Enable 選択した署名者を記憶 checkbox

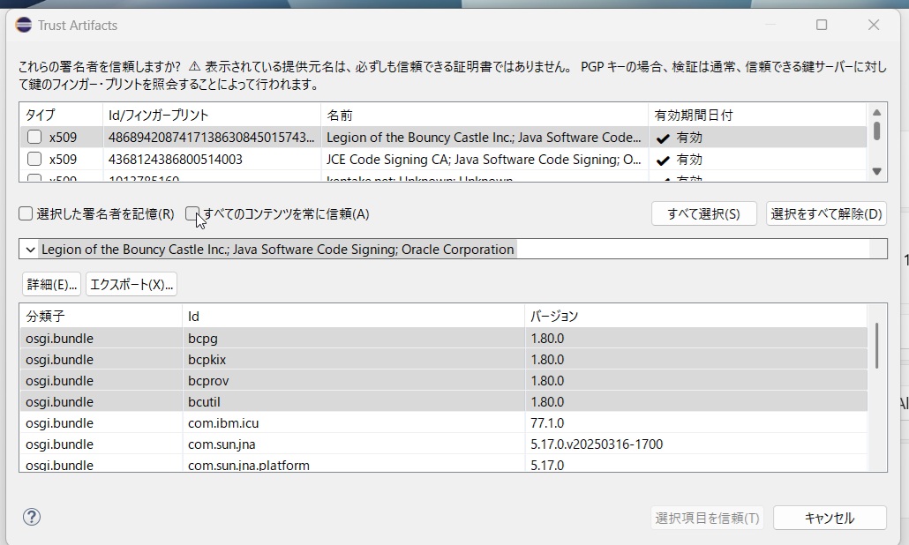26,214
